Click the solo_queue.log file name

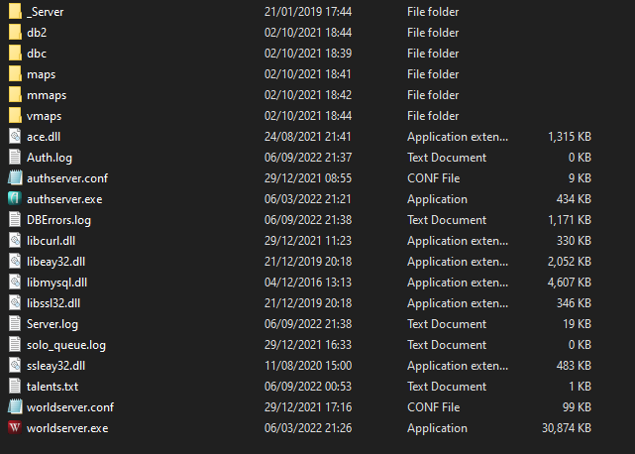(66, 345)
